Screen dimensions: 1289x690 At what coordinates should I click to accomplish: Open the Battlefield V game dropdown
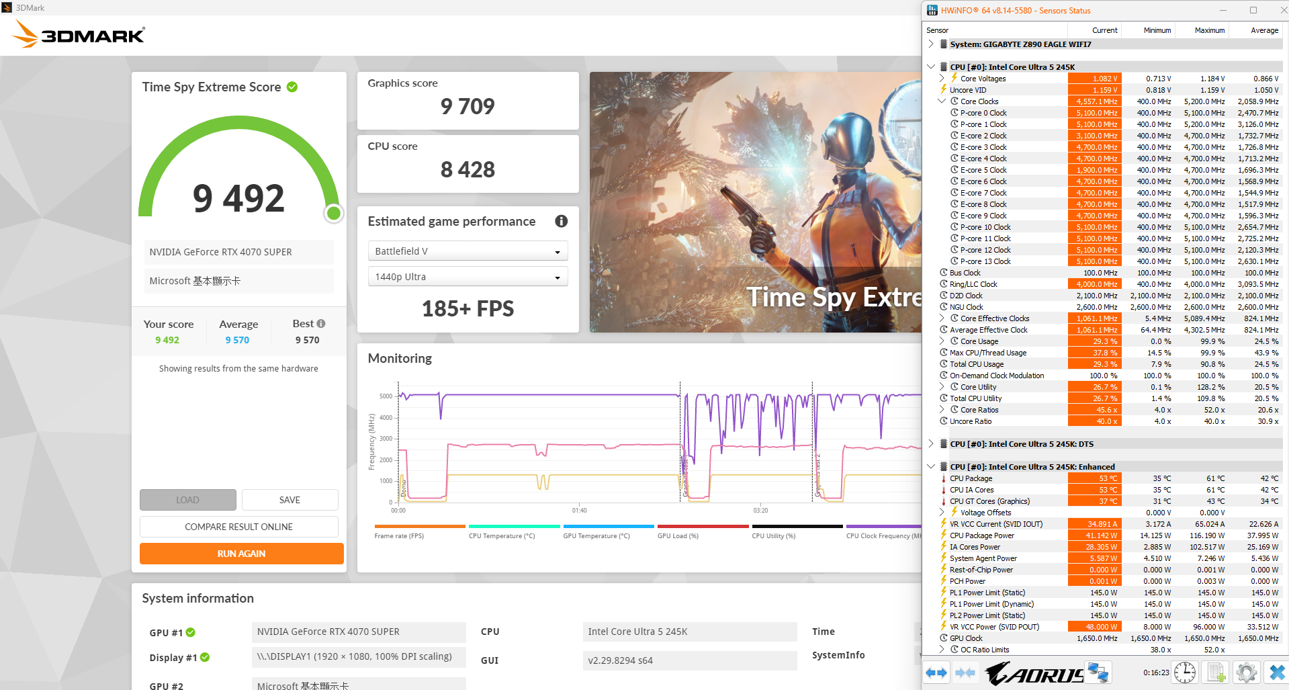pos(468,251)
